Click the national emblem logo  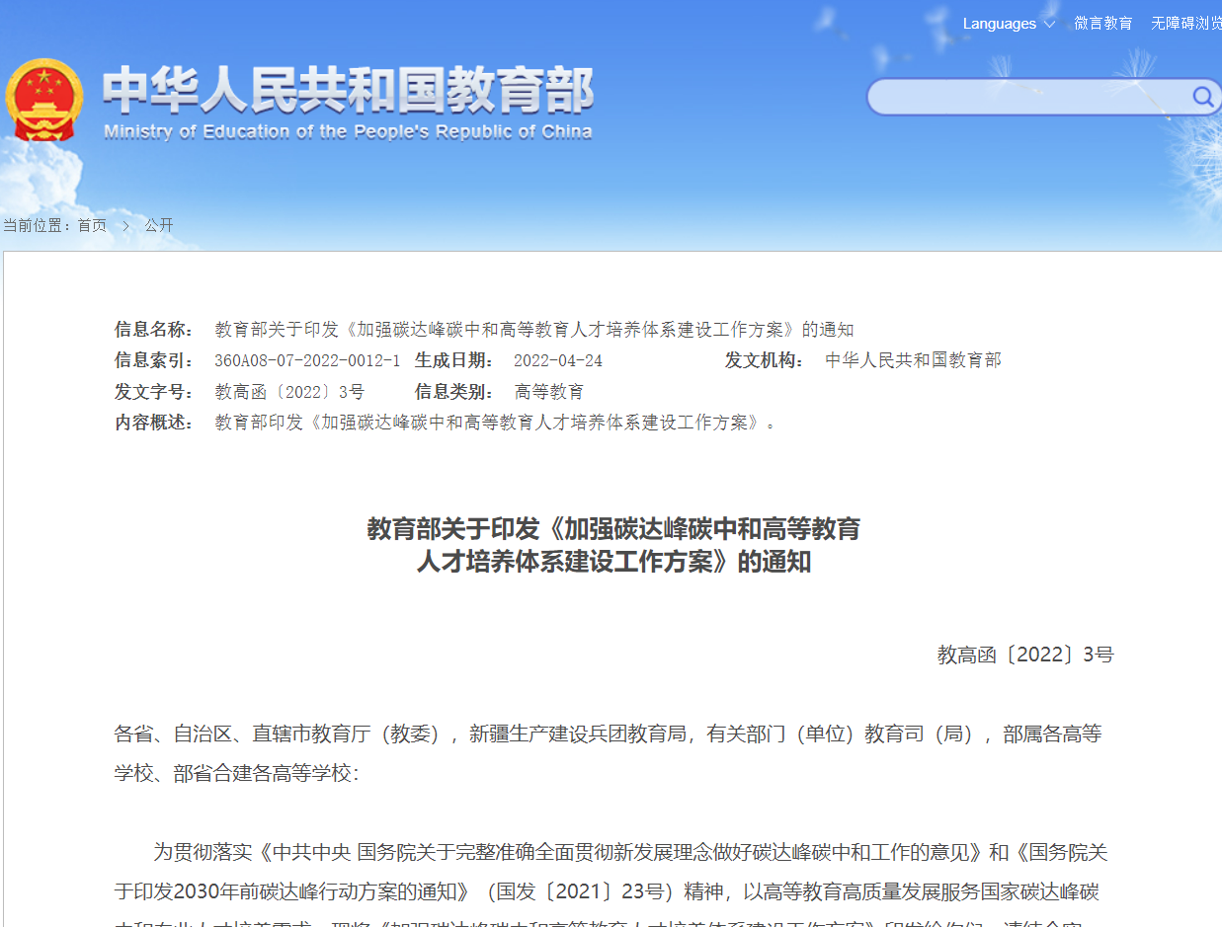tap(44, 101)
